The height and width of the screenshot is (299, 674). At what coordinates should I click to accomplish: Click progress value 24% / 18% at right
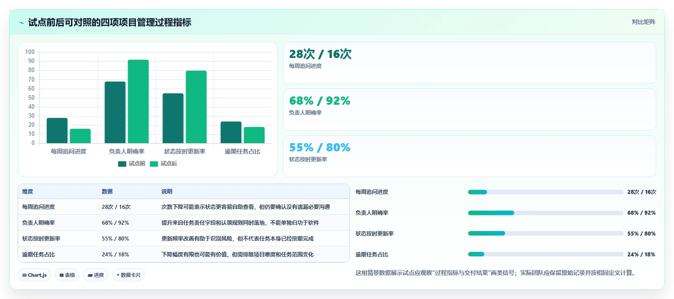click(x=641, y=254)
